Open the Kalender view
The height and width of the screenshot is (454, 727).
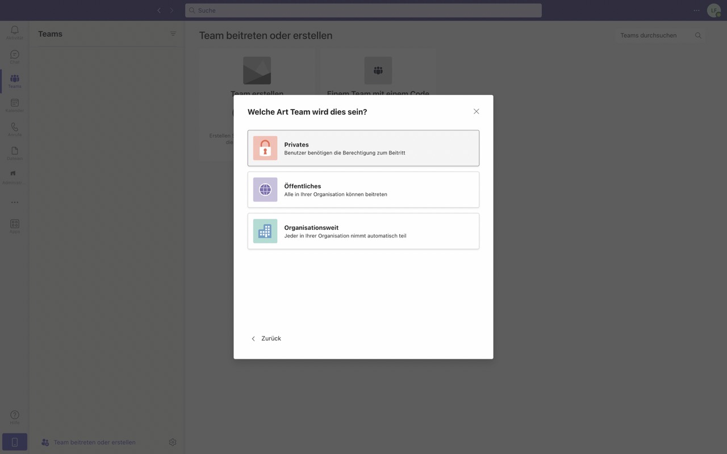coord(14,104)
